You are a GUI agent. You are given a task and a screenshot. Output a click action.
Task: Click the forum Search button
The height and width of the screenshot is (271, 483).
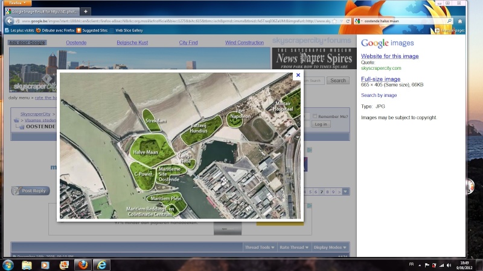click(338, 81)
